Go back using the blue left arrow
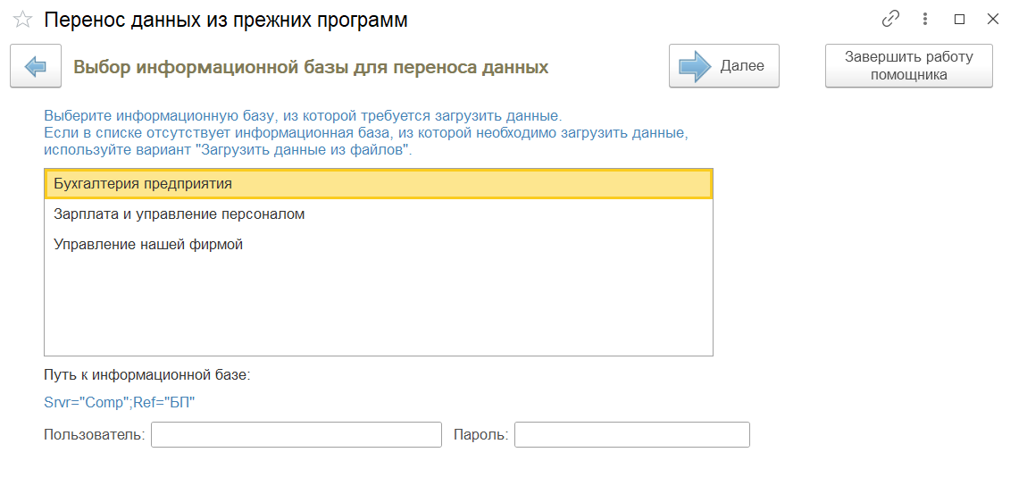This screenshot has width=1010, height=486. (36, 66)
